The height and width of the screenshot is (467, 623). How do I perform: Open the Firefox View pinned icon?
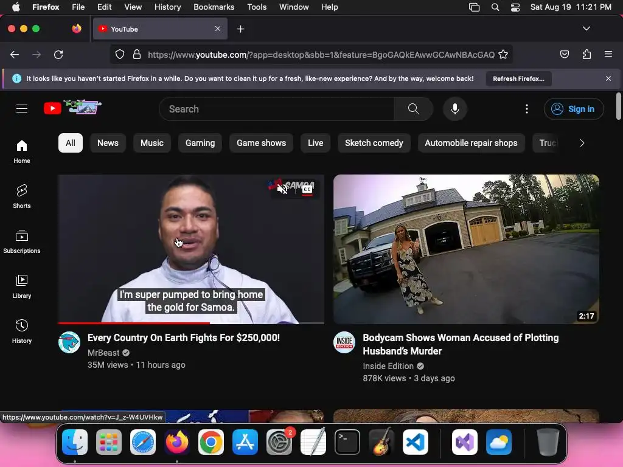(77, 29)
